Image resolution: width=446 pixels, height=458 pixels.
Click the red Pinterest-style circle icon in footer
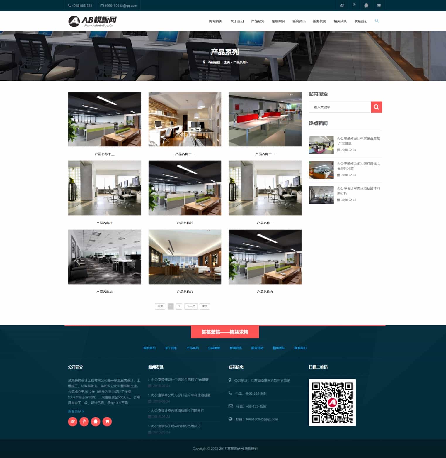click(x=84, y=422)
